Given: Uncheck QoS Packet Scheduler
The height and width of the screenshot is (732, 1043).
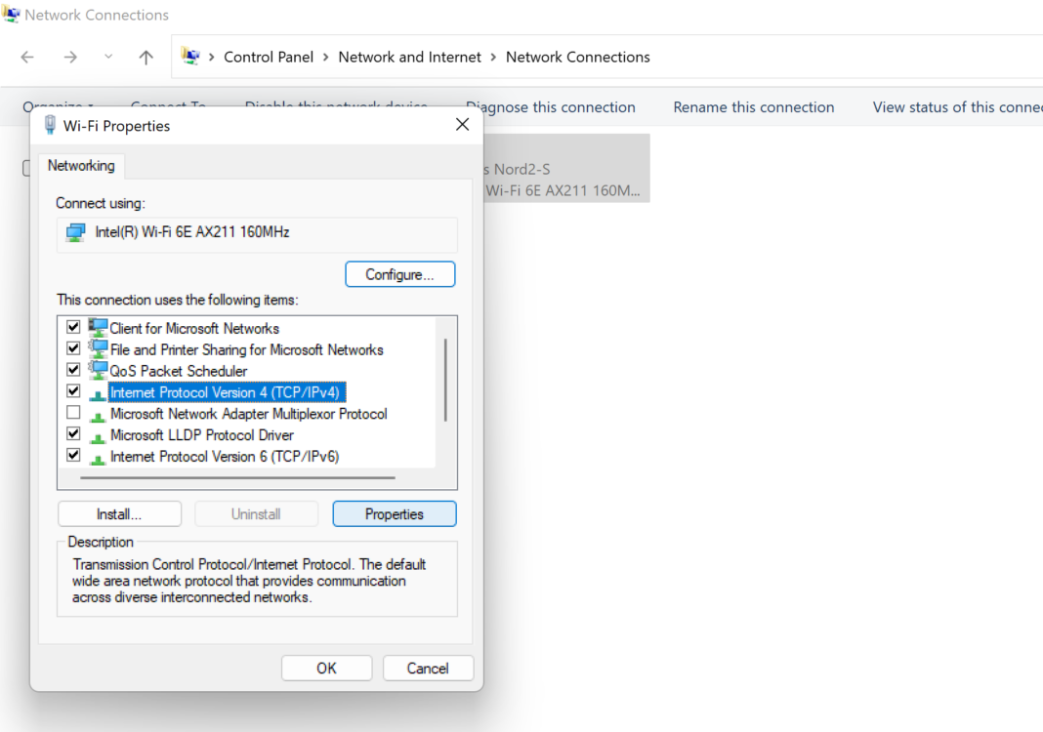Looking at the screenshot, I should (73, 370).
